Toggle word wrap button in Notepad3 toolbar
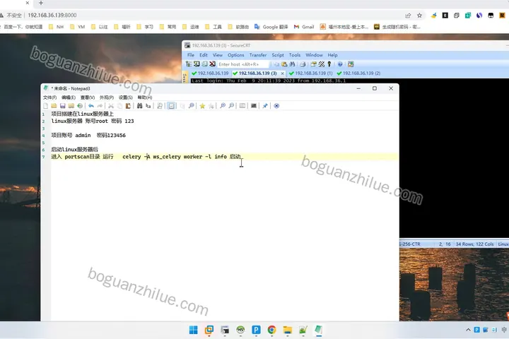 coord(171,106)
